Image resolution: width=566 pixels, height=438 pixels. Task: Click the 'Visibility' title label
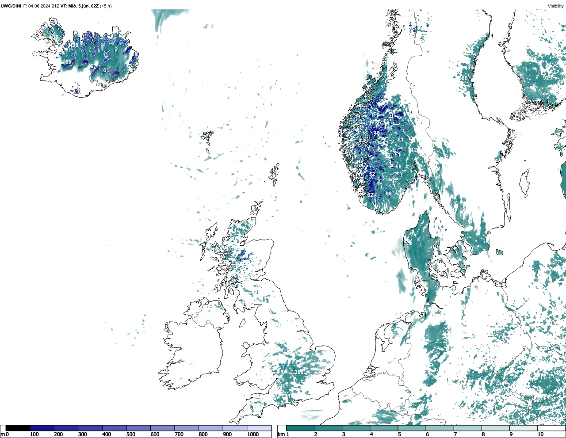[556, 6]
